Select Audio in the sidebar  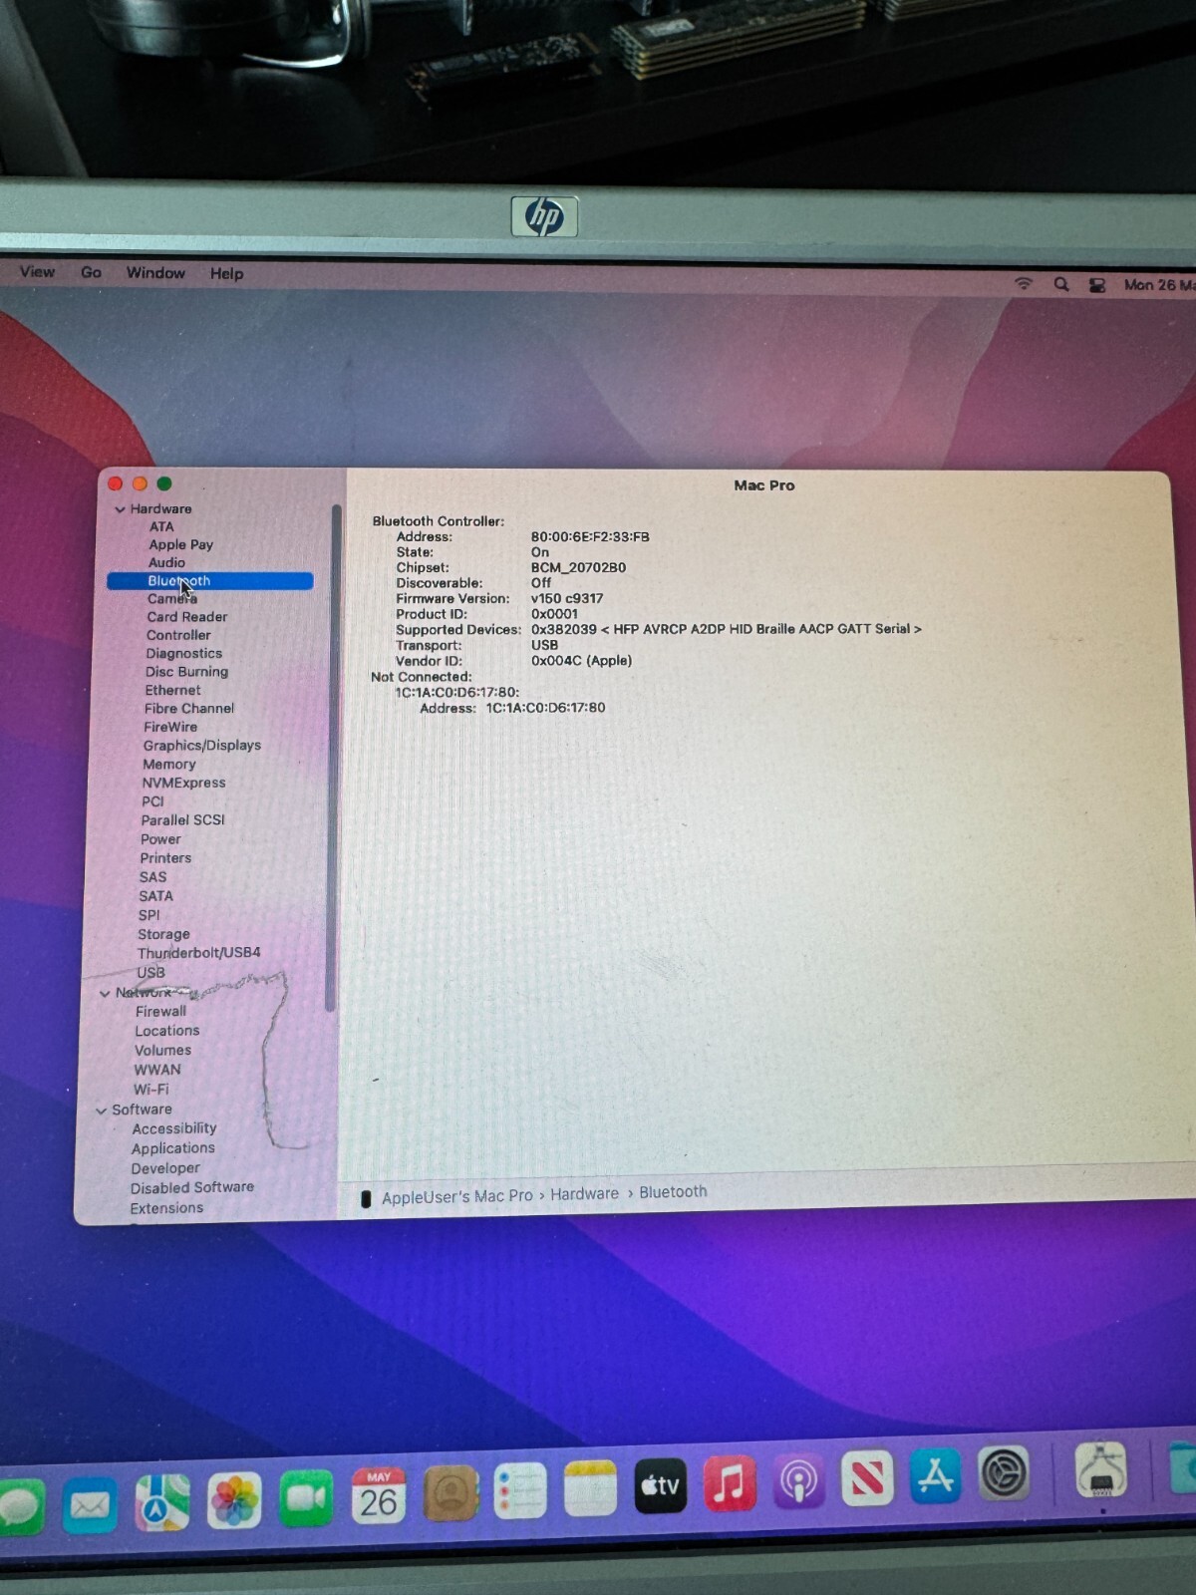pos(166,562)
